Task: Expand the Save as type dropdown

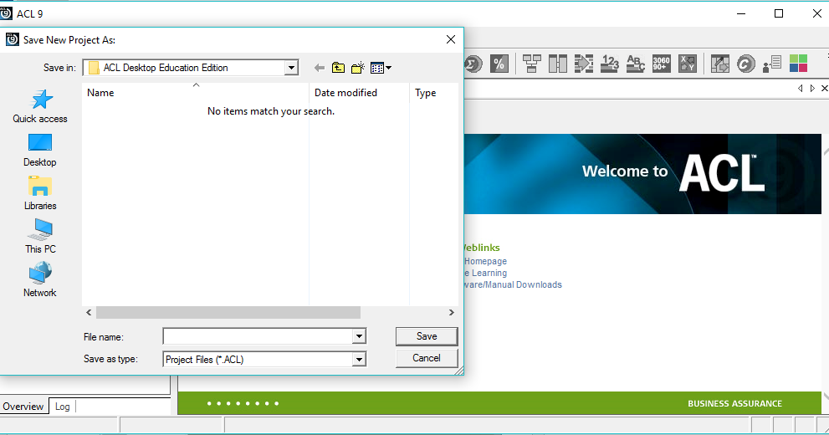Action: (x=359, y=360)
